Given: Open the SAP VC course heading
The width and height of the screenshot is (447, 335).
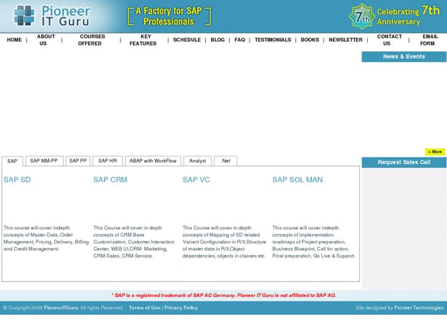Looking at the screenshot, I should pos(196,179).
